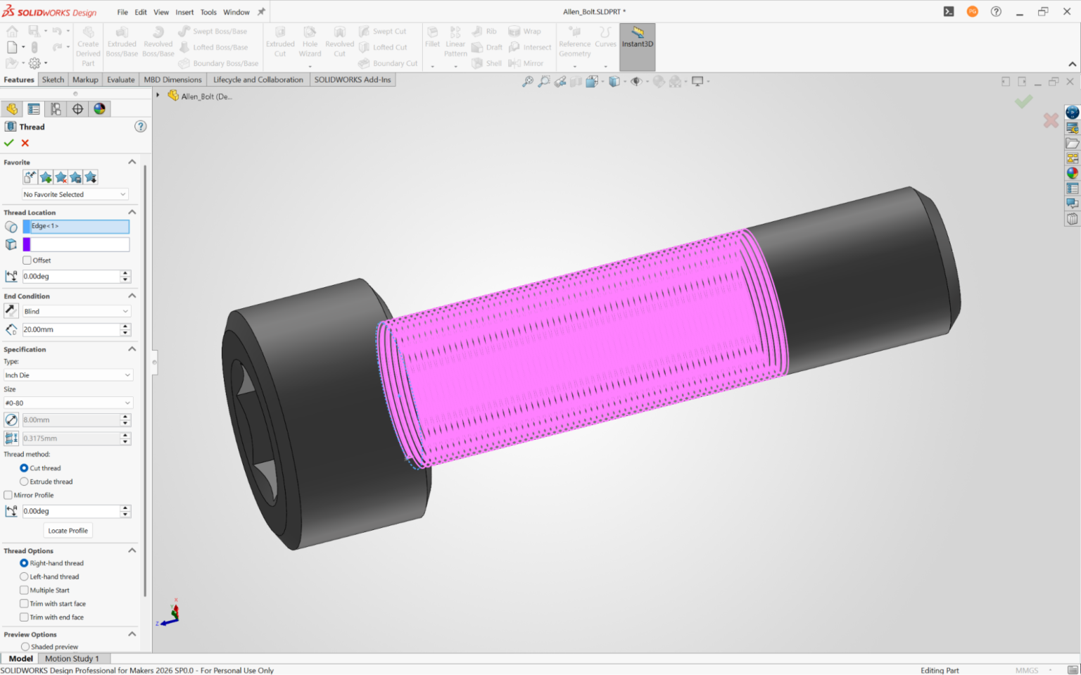This screenshot has height=675, width=1081.
Task: Open the File Explorer folder task pane icon
Action: coord(1073,144)
